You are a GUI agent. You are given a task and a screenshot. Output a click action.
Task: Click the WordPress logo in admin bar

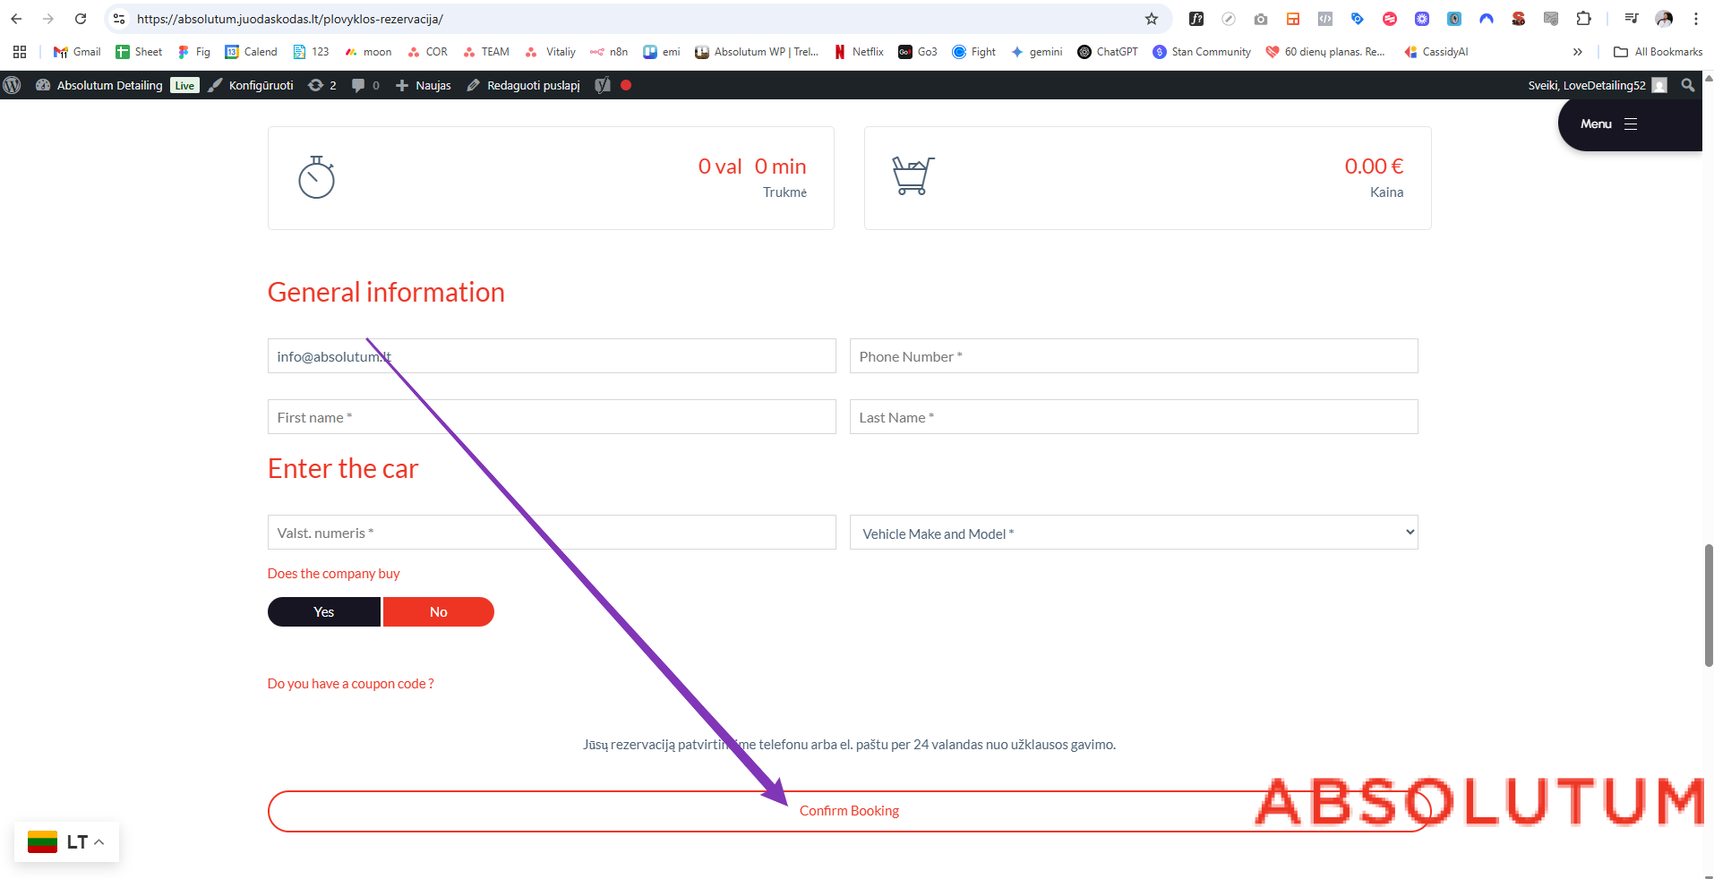(x=13, y=85)
